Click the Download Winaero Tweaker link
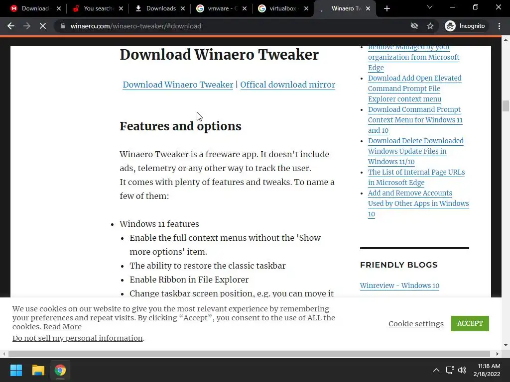The height and width of the screenshot is (382, 510). pos(178,85)
